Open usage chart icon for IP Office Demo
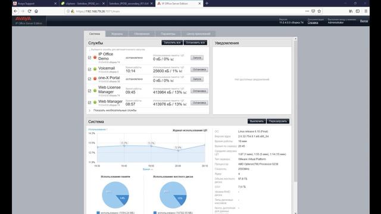 (x=172, y=59)
